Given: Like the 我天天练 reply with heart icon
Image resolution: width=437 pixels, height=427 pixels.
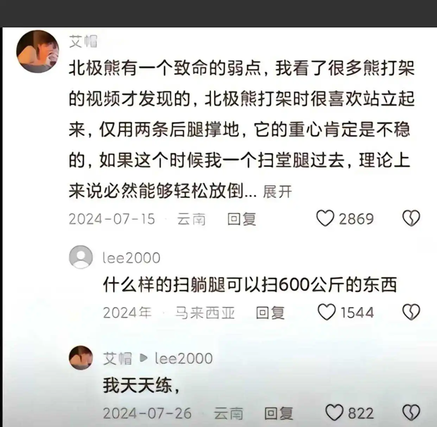Looking at the screenshot, I should point(334,413).
